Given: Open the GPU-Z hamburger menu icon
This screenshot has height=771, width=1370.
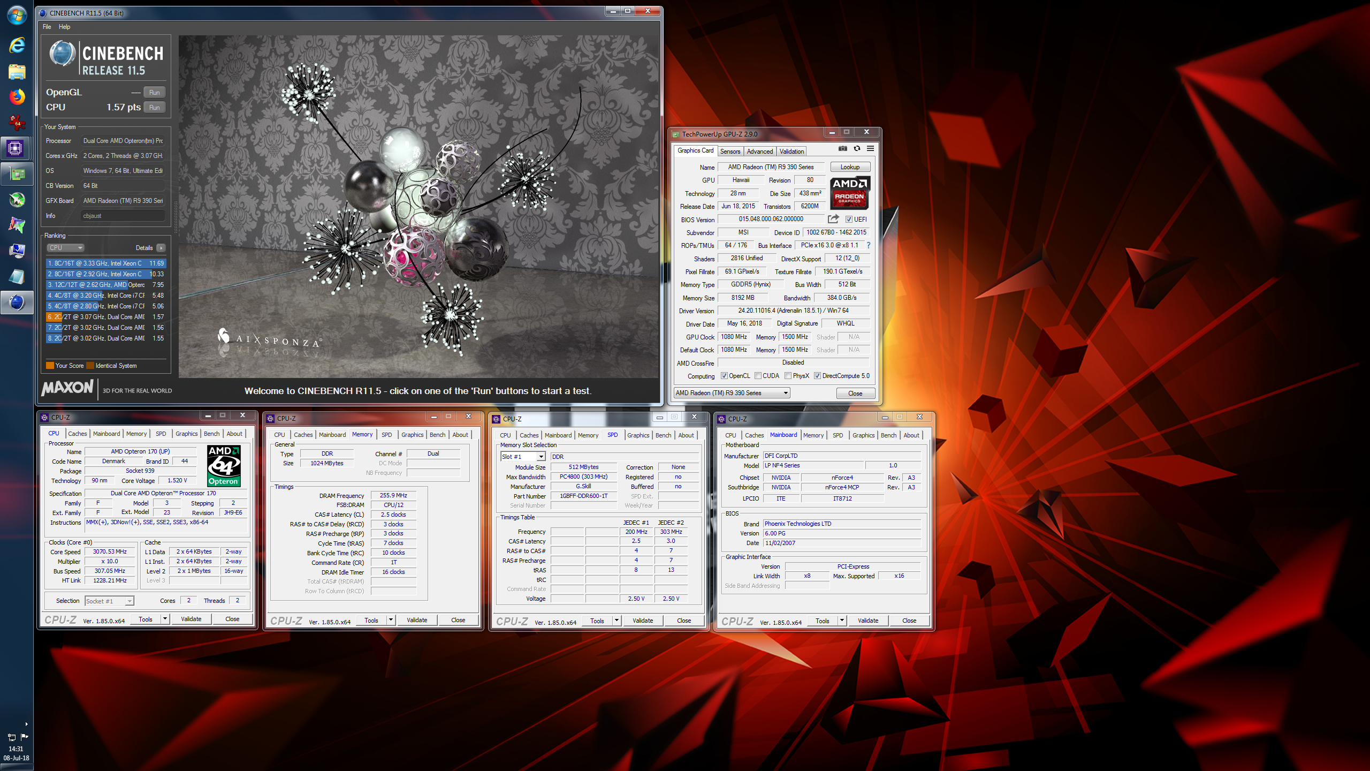Looking at the screenshot, I should pyautogui.click(x=871, y=149).
